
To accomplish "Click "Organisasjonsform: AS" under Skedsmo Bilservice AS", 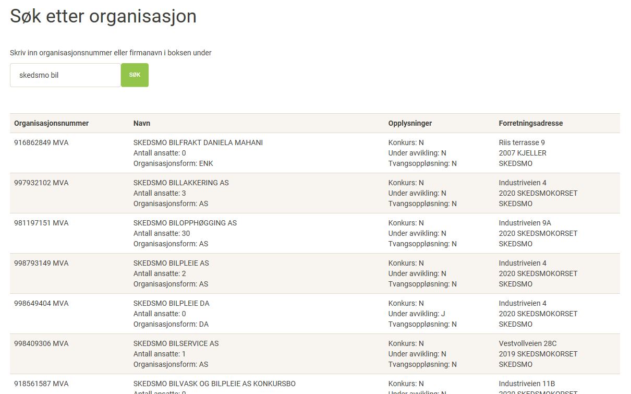I will click(171, 364).
